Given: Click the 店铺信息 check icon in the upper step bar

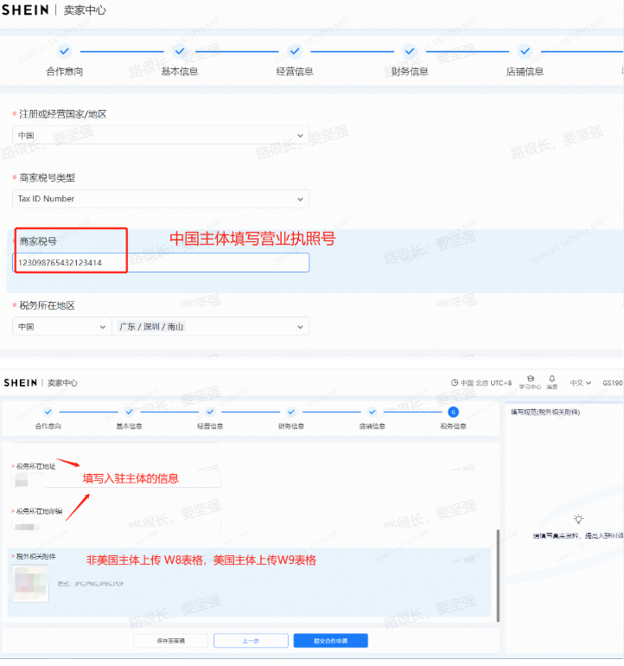Looking at the screenshot, I should pyautogui.click(x=525, y=51).
